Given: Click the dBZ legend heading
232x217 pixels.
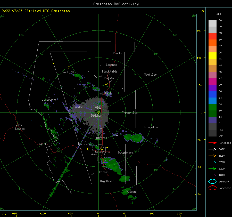Looking at the screenshot, I should (x=219, y=14).
